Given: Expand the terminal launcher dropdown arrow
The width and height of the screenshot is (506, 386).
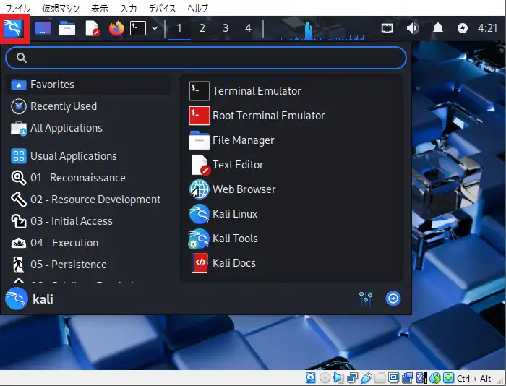Looking at the screenshot, I should click(x=155, y=28).
